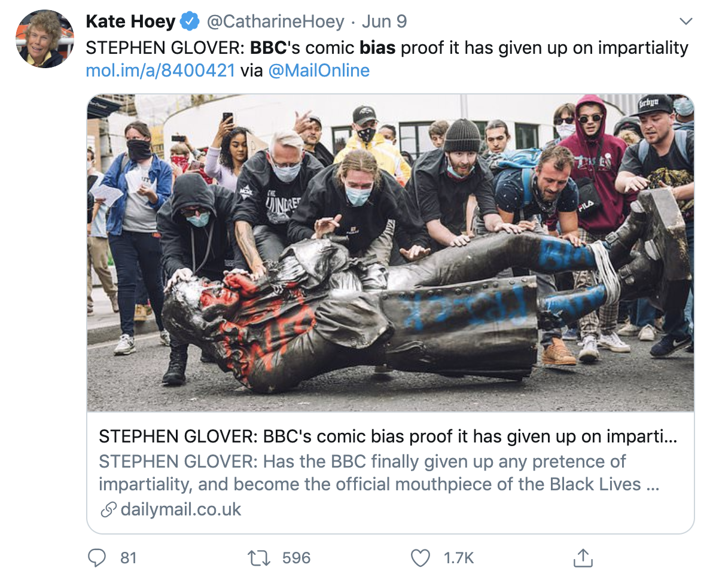Viewport: 713px width, 580px height.
Task: Open the share tweet icon
Action: tap(581, 558)
